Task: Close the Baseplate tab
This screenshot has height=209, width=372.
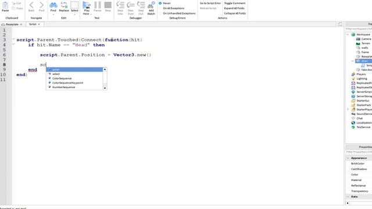Action: pos(21,24)
